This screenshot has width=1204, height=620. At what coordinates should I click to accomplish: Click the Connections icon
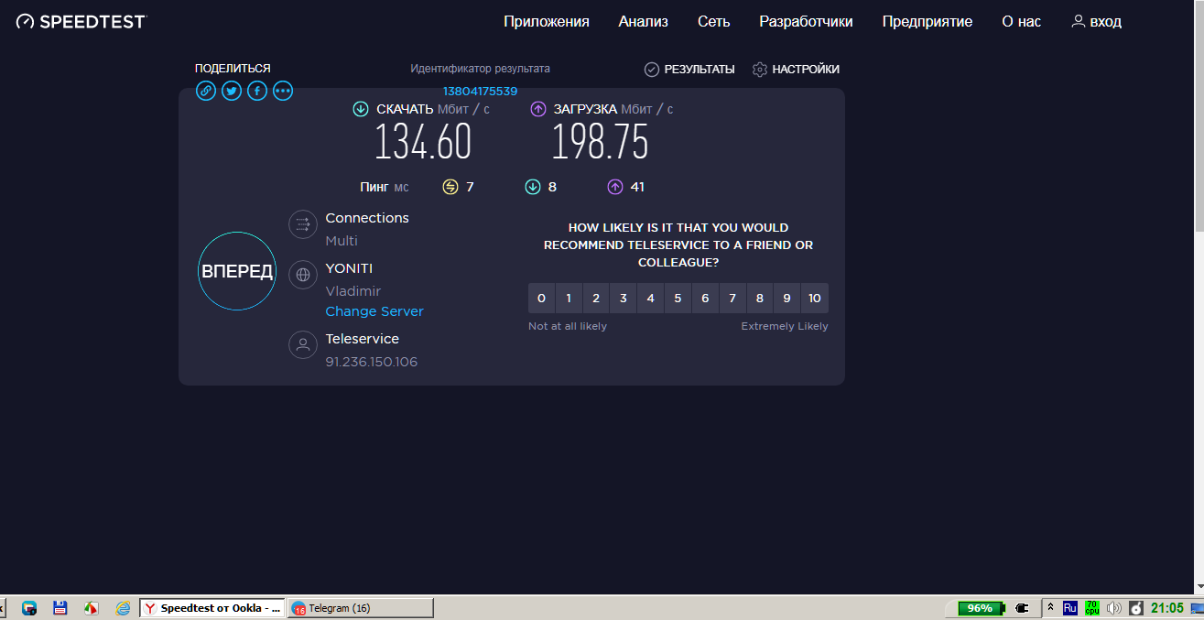[x=303, y=224]
